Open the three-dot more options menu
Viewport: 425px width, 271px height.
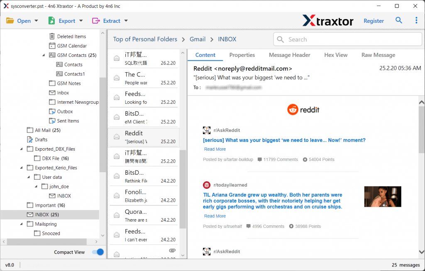416,20
